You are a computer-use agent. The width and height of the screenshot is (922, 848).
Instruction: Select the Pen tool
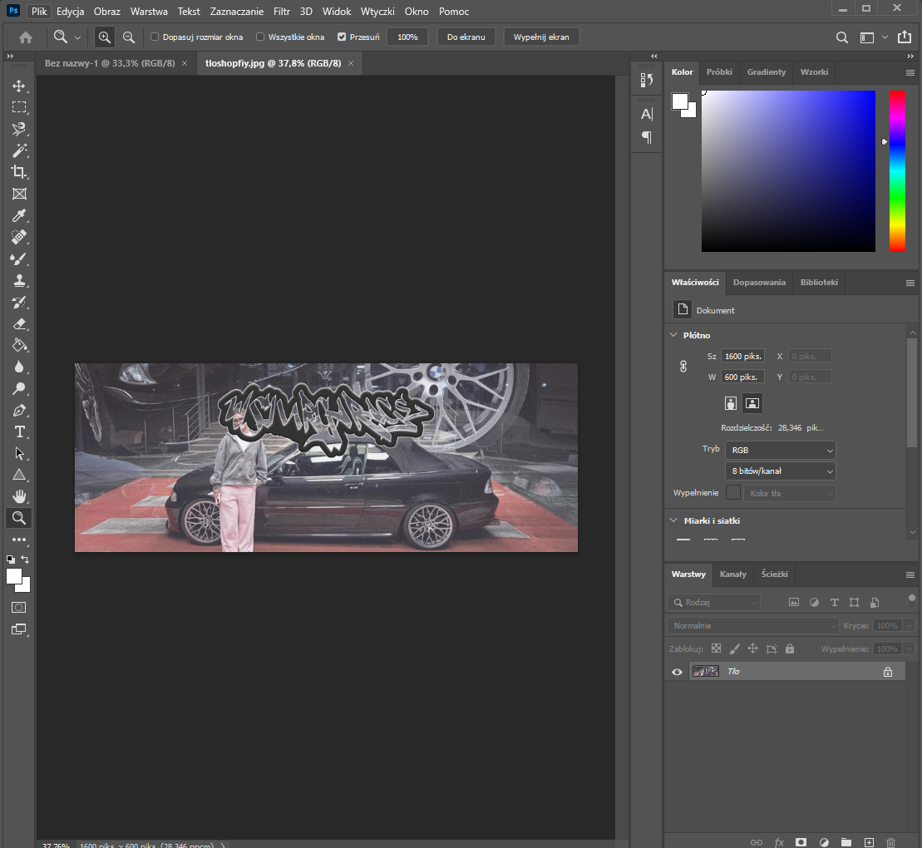point(19,410)
